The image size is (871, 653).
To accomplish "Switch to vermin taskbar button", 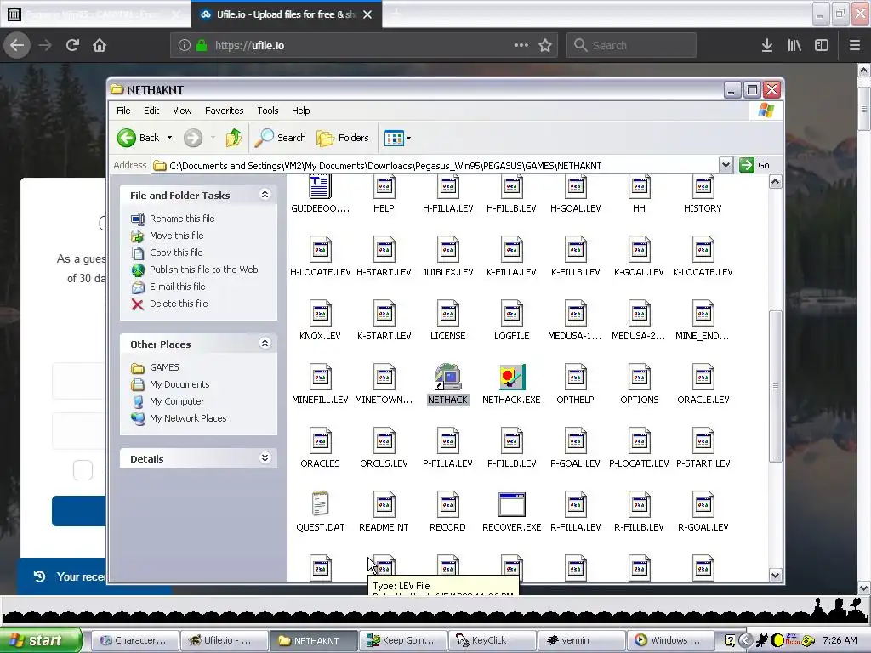I will 582,640.
